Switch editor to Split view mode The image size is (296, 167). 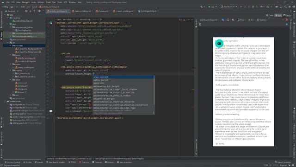tap(278, 15)
